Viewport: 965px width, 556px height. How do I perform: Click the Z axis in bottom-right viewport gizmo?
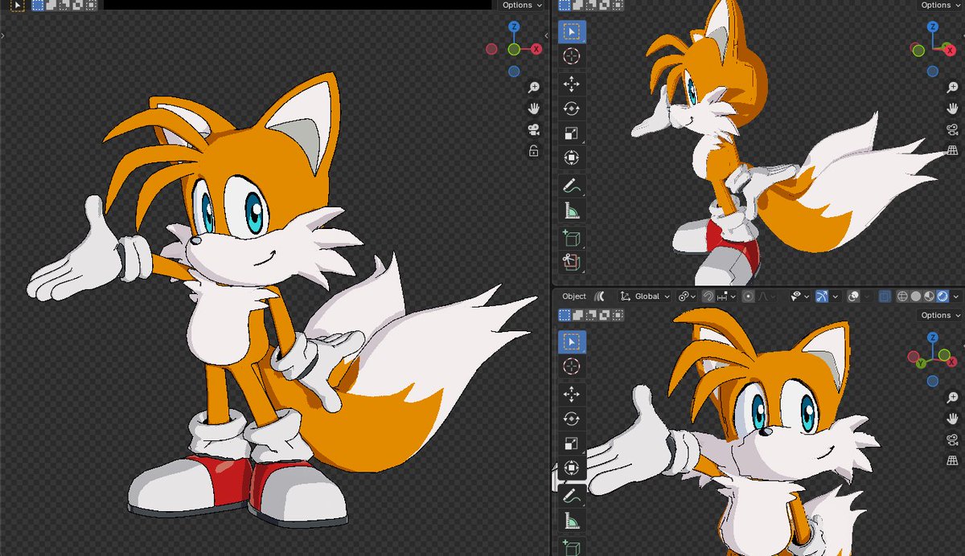click(x=932, y=338)
